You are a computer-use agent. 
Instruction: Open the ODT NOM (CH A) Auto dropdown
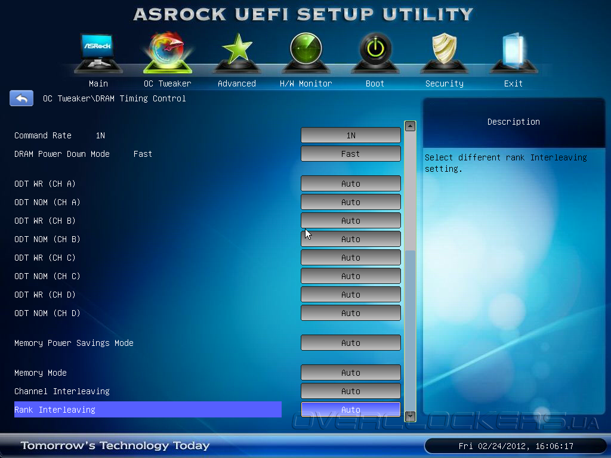(351, 202)
